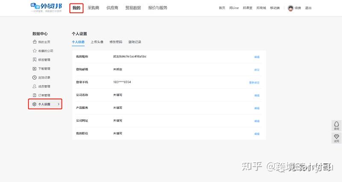Click the 首页 header link
342x182 pixels.
[x=222, y=8]
